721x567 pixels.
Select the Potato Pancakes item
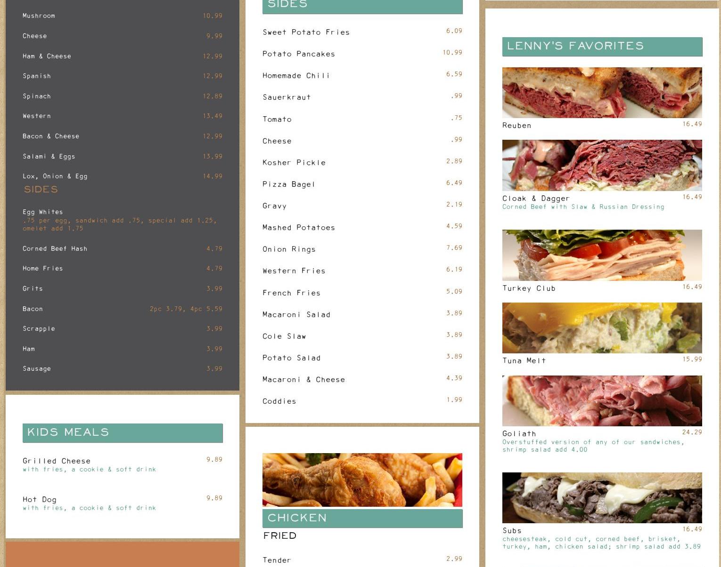click(299, 54)
